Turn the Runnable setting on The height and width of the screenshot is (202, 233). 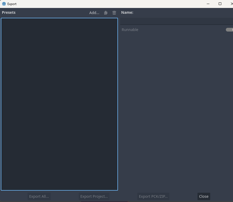click(230, 29)
